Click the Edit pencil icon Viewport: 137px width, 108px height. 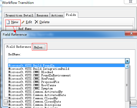pyautogui.click(x=23, y=22)
